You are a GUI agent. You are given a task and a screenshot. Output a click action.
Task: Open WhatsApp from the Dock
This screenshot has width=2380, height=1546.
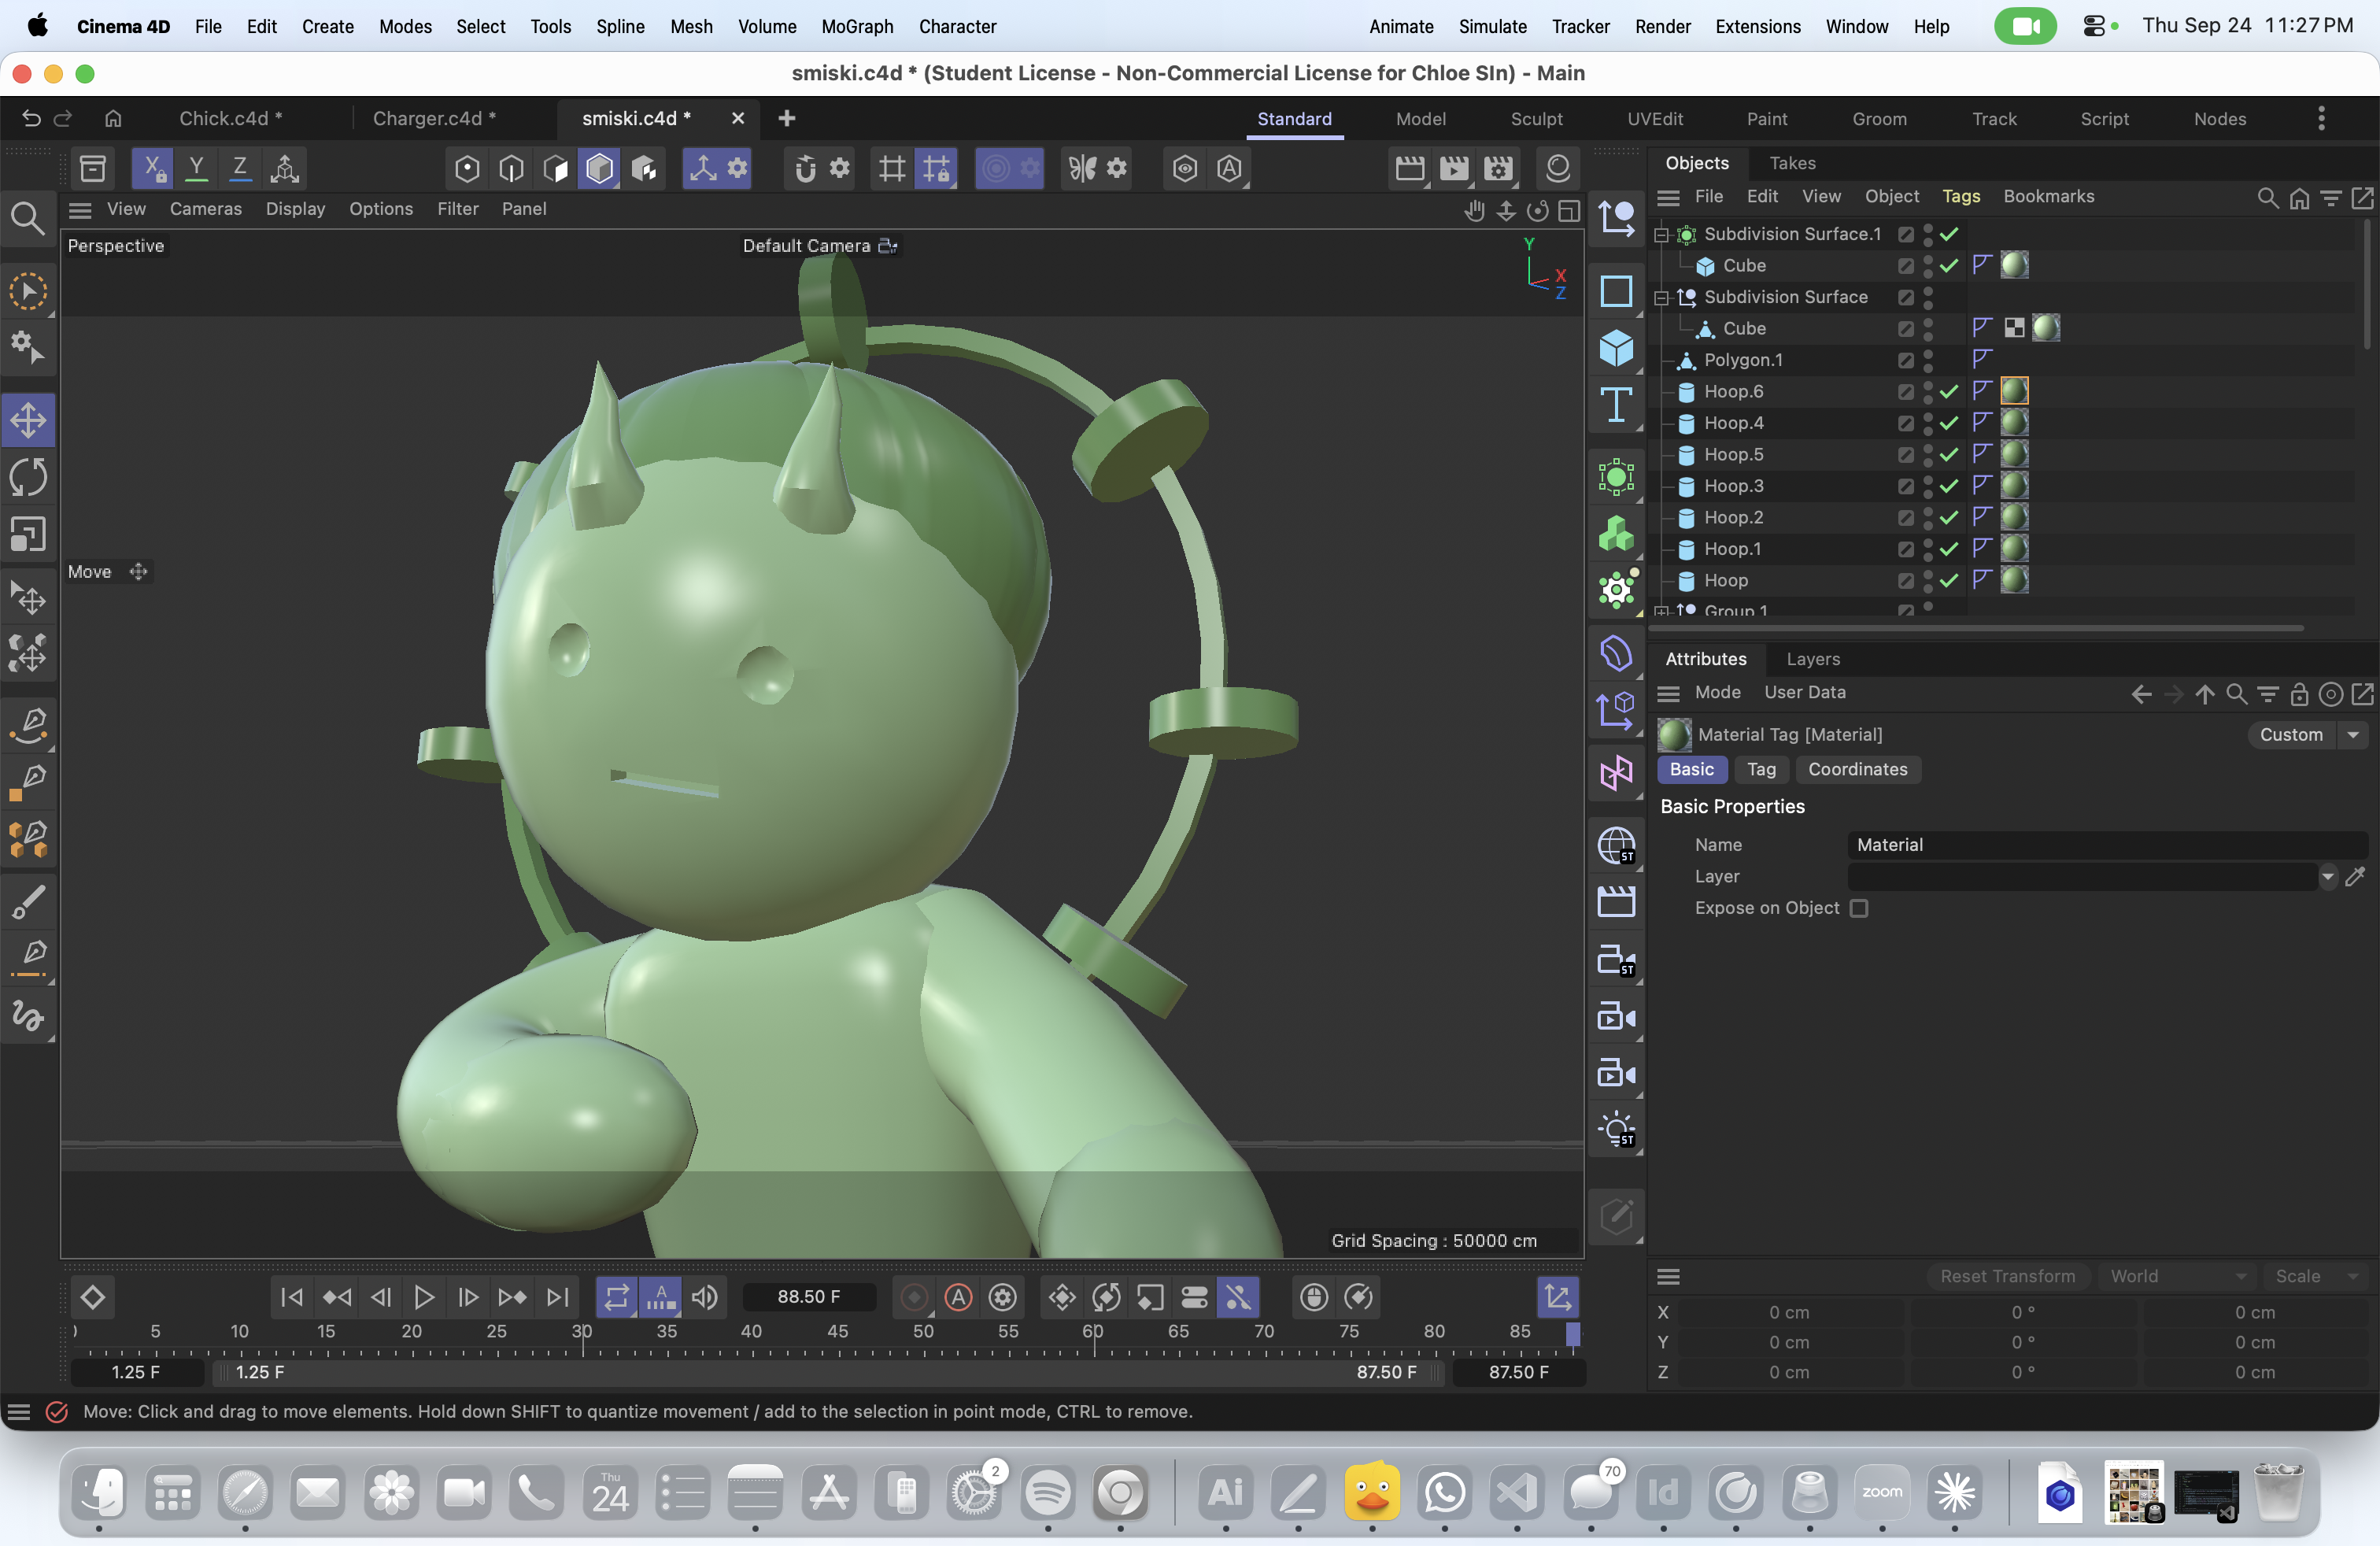1445,1494
